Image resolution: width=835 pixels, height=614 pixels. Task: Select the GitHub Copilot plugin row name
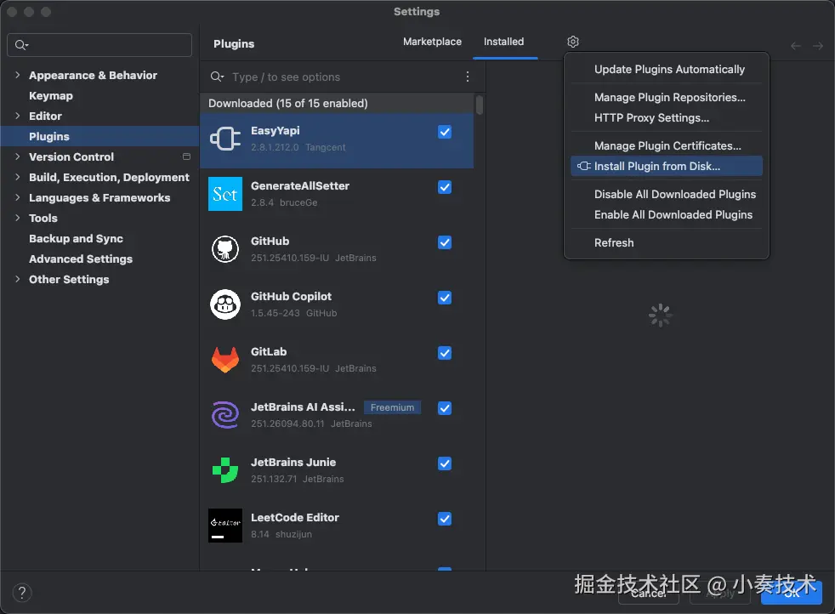coord(291,297)
